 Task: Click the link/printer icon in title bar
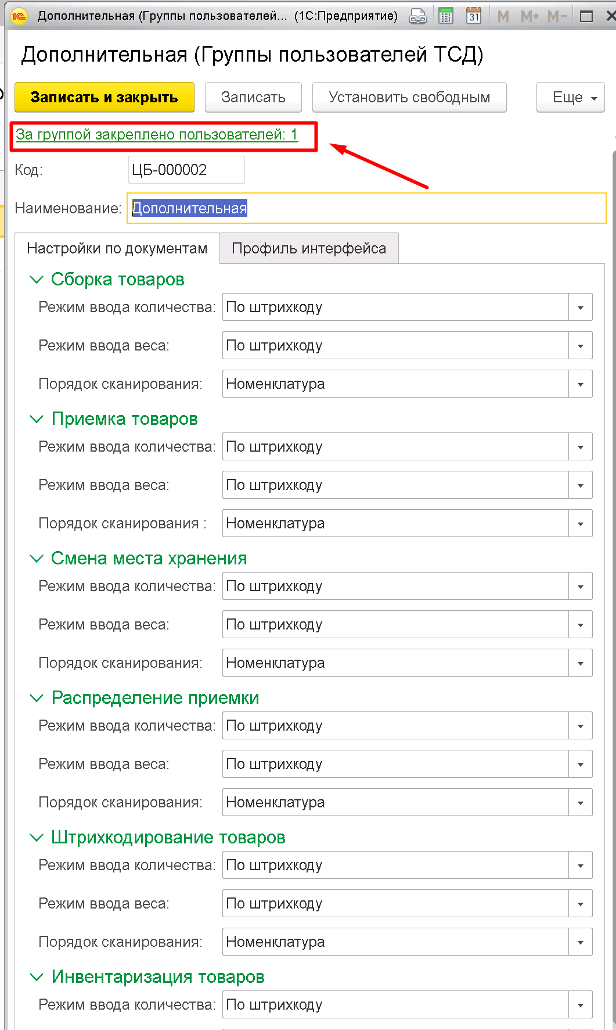coord(417,16)
